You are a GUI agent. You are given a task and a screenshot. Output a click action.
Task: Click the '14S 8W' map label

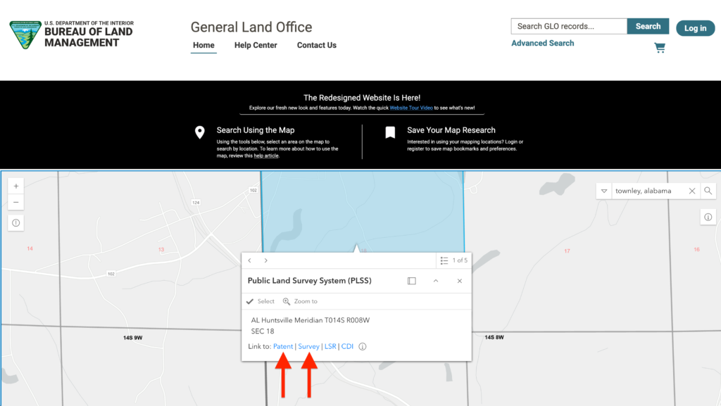tap(494, 337)
